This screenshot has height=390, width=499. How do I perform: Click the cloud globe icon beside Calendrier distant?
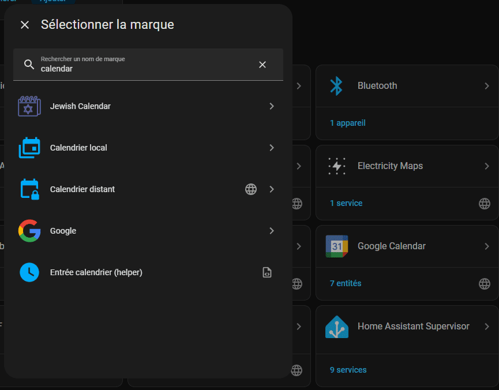coord(251,189)
